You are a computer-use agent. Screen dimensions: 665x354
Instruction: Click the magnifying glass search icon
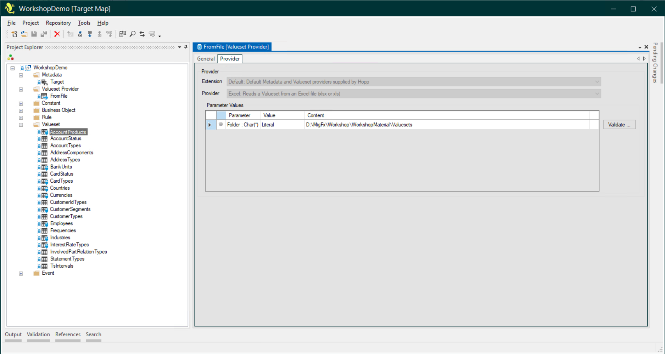pos(133,34)
